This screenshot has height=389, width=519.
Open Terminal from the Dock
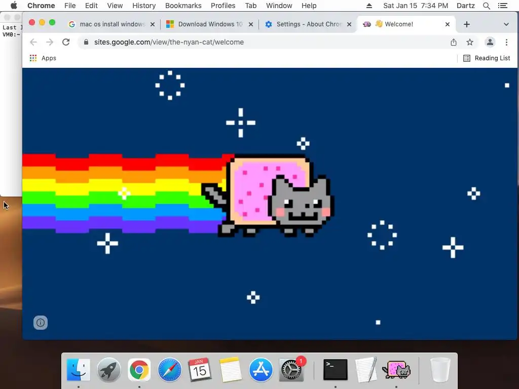click(336, 369)
